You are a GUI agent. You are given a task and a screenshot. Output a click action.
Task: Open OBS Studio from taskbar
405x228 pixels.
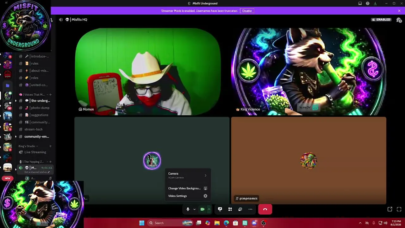tap(263, 223)
